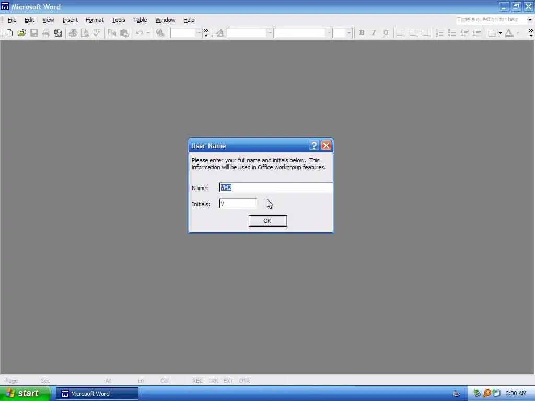This screenshot has height=401, width=535.
Task: Open the Window menu
Action: (x=165, y=20)
